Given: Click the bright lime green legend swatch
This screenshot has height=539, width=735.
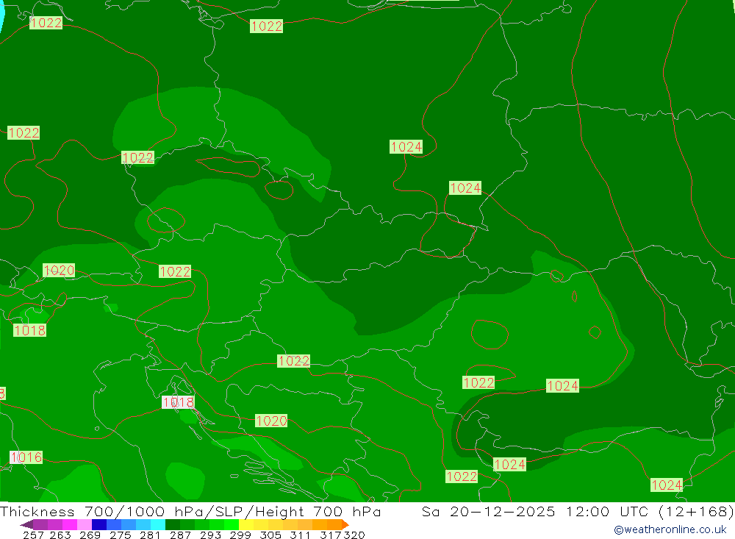Looking at the screenshot, I should click(232, 524).
